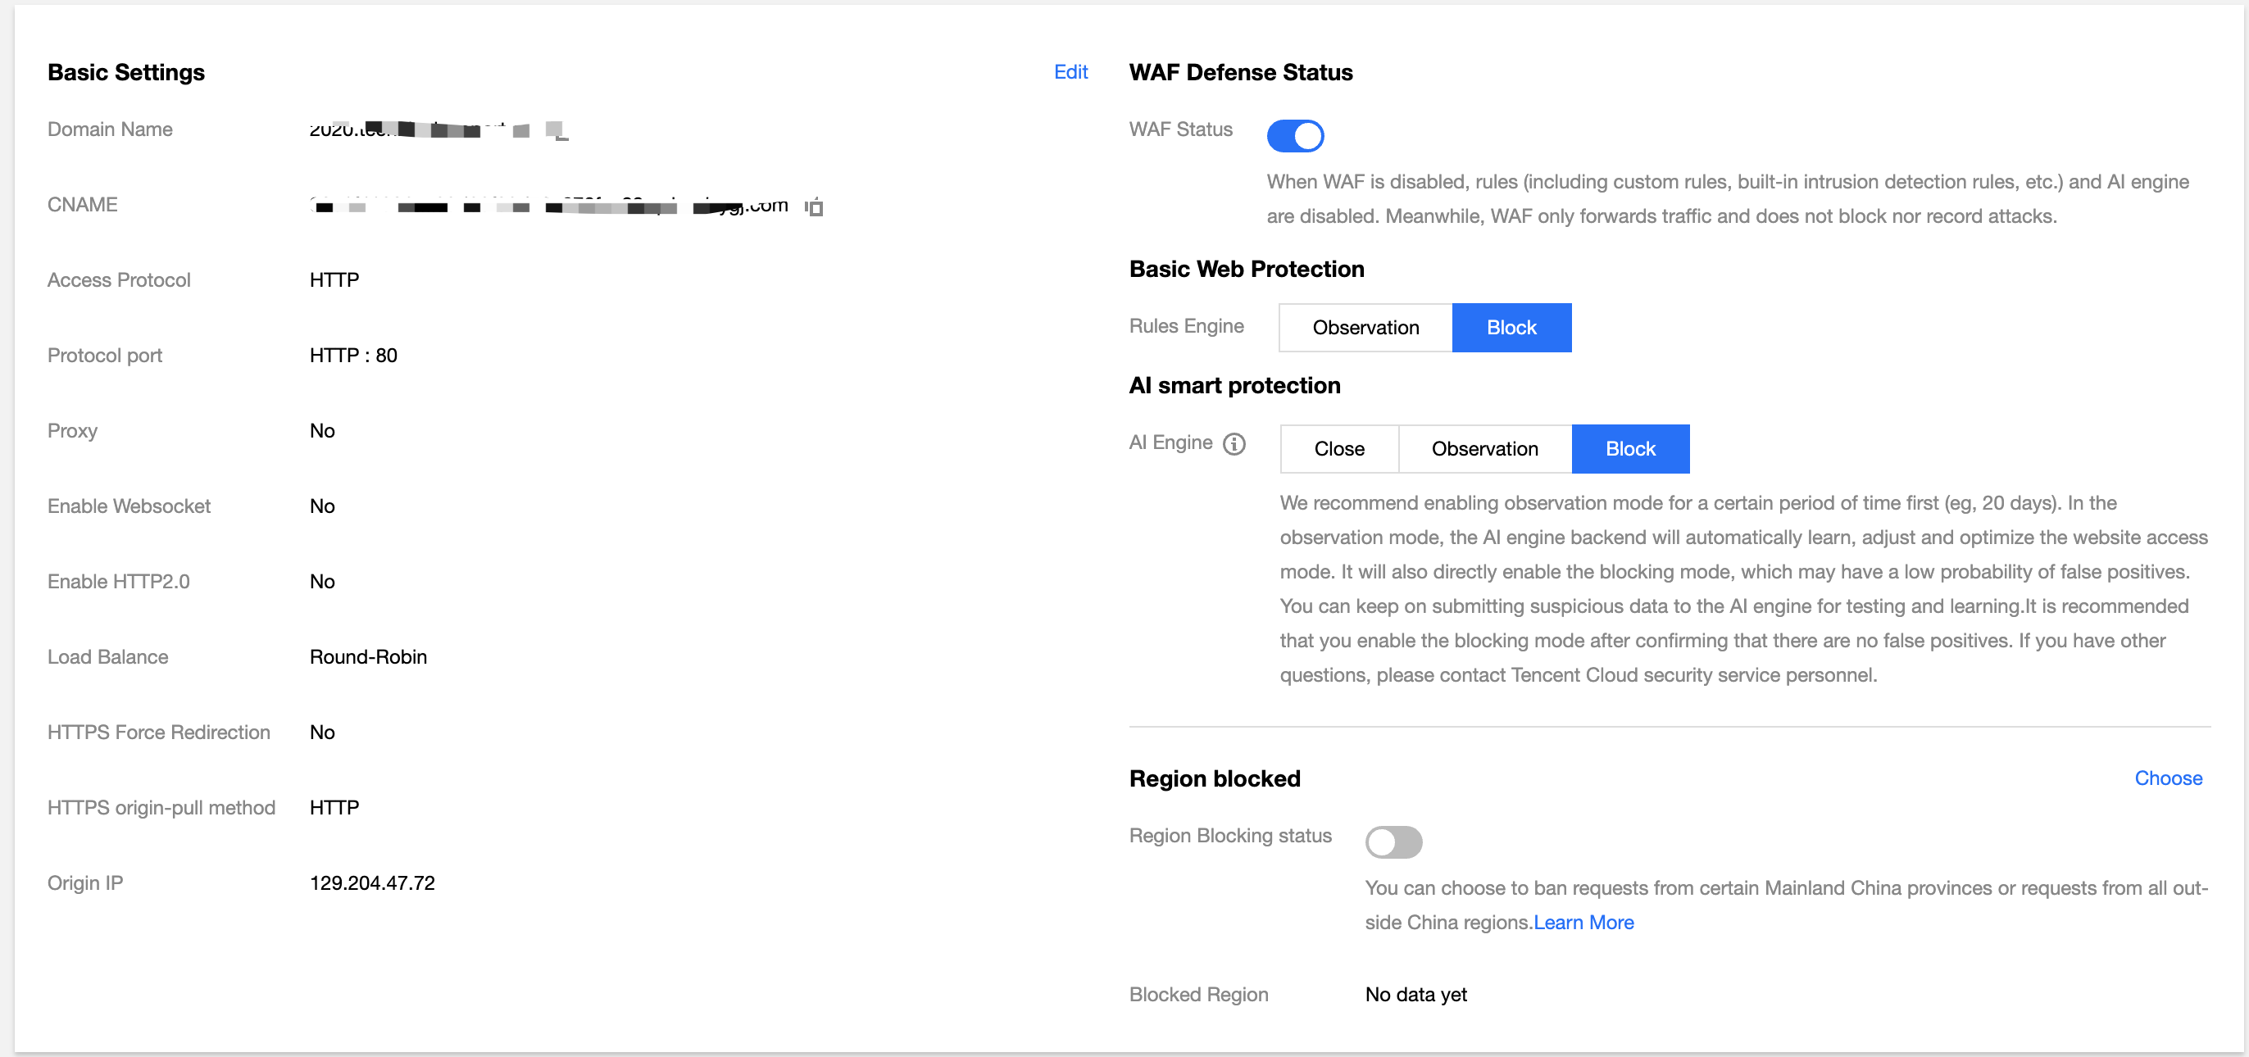Image resolution: width=2249 pixels, height=1057 pixels.
Task: Set AI Engine to Block mode
Action: [x=1630, y=449]
